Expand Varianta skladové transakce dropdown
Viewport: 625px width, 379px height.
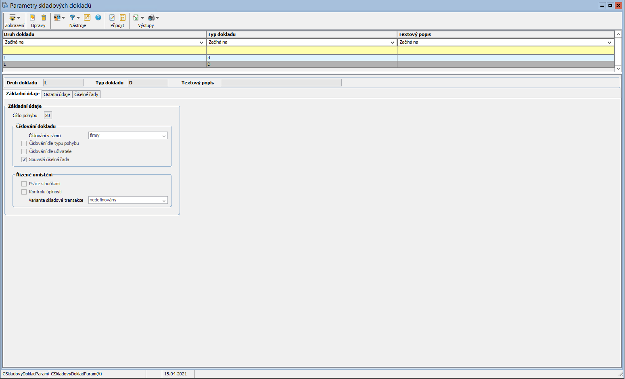click(x=128, y=200)
